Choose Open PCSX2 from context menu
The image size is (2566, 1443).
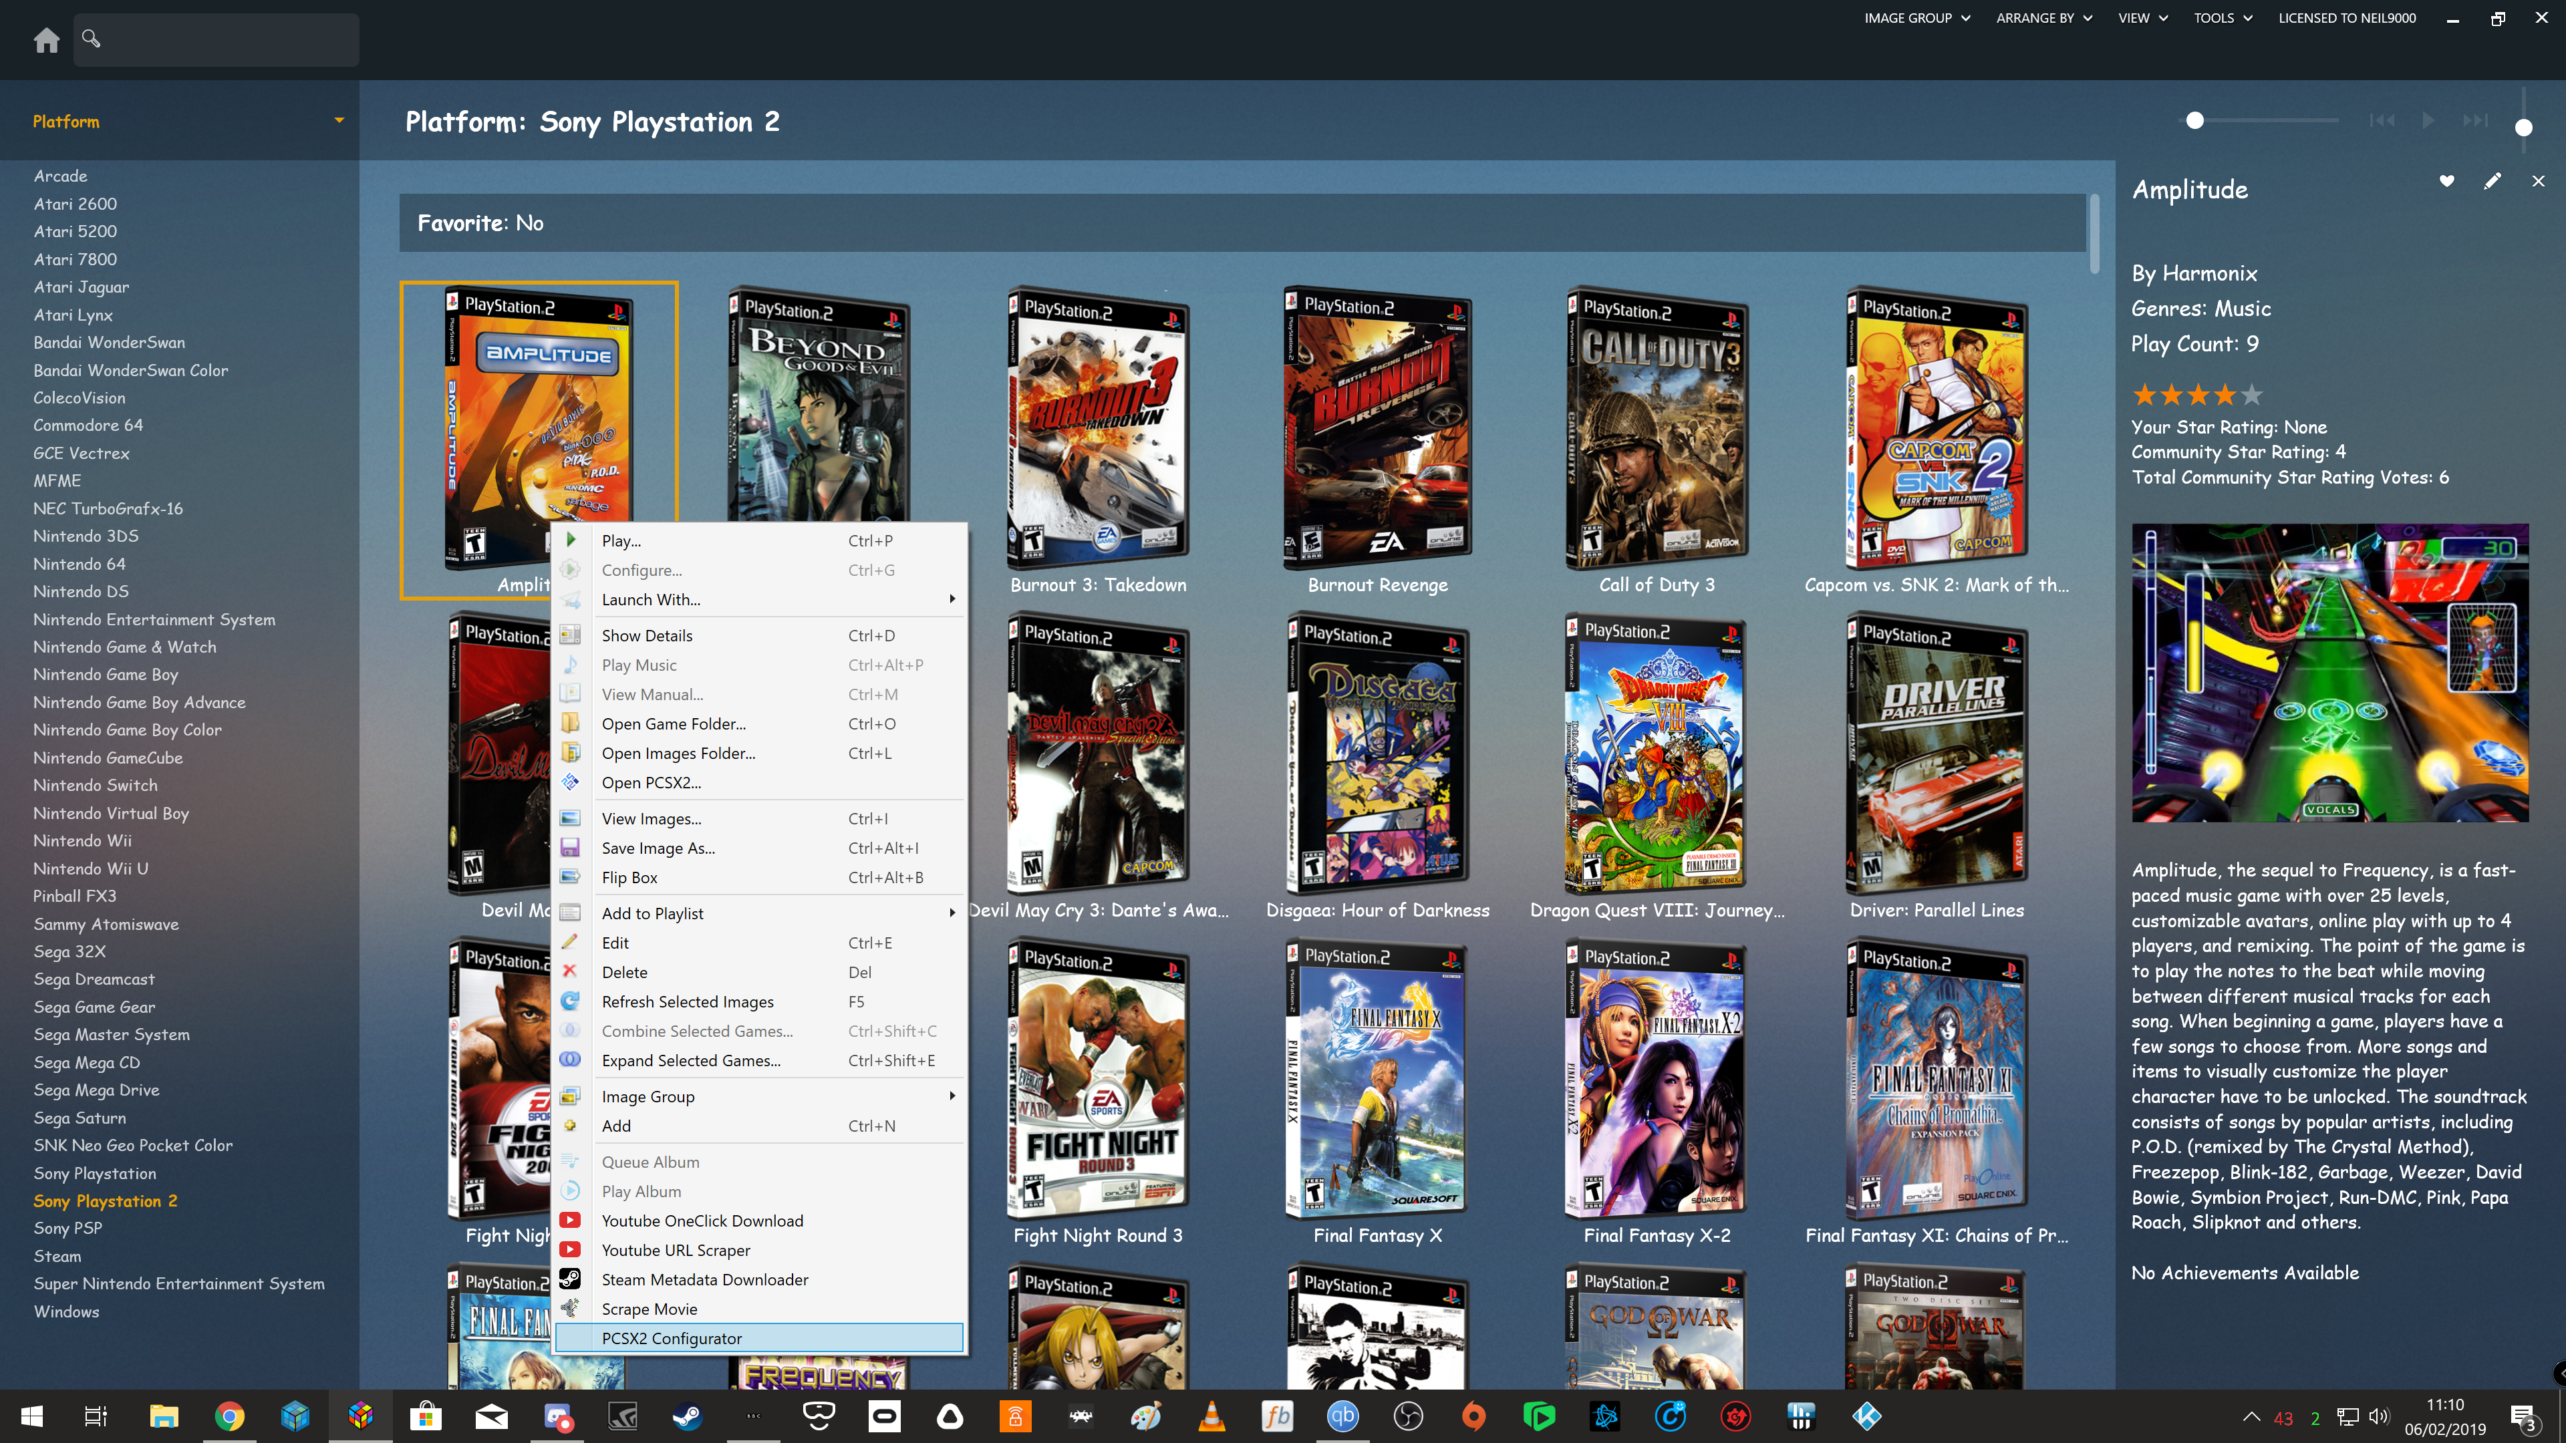759,783
